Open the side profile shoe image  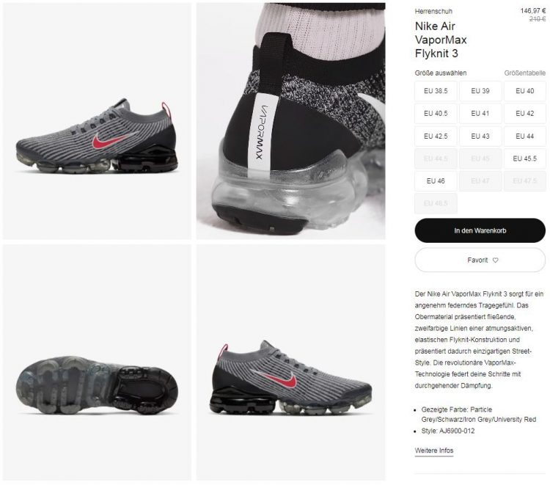coord(97,121)
